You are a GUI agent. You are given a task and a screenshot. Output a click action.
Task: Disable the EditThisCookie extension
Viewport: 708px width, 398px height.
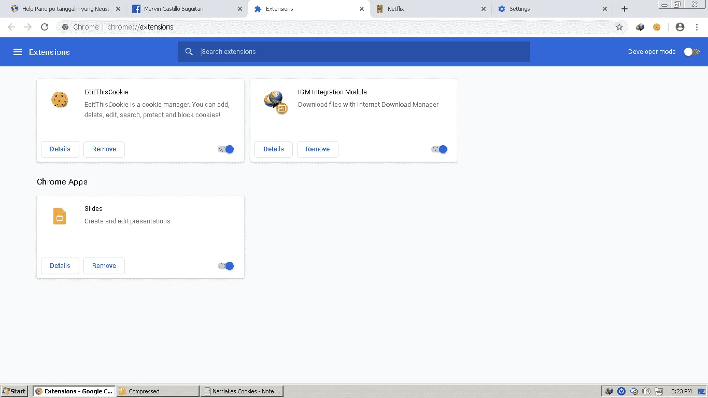click(226, 149)
